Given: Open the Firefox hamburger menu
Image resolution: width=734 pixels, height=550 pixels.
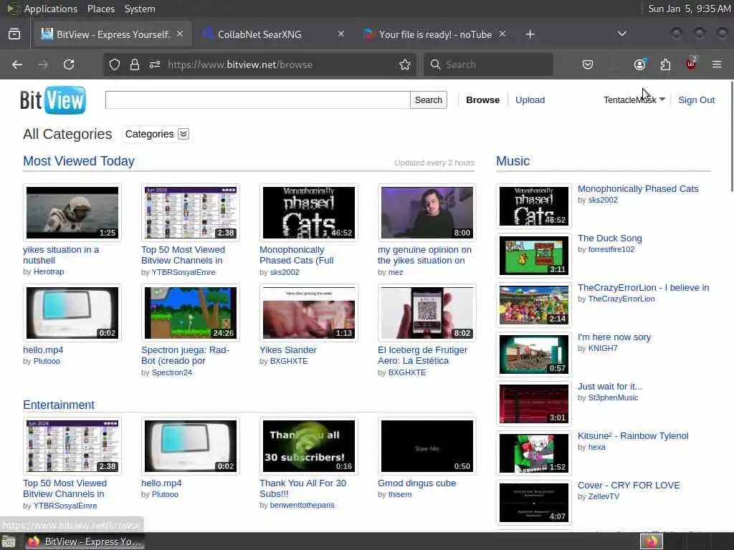Looking at the screenshot, I should point(717,64).
